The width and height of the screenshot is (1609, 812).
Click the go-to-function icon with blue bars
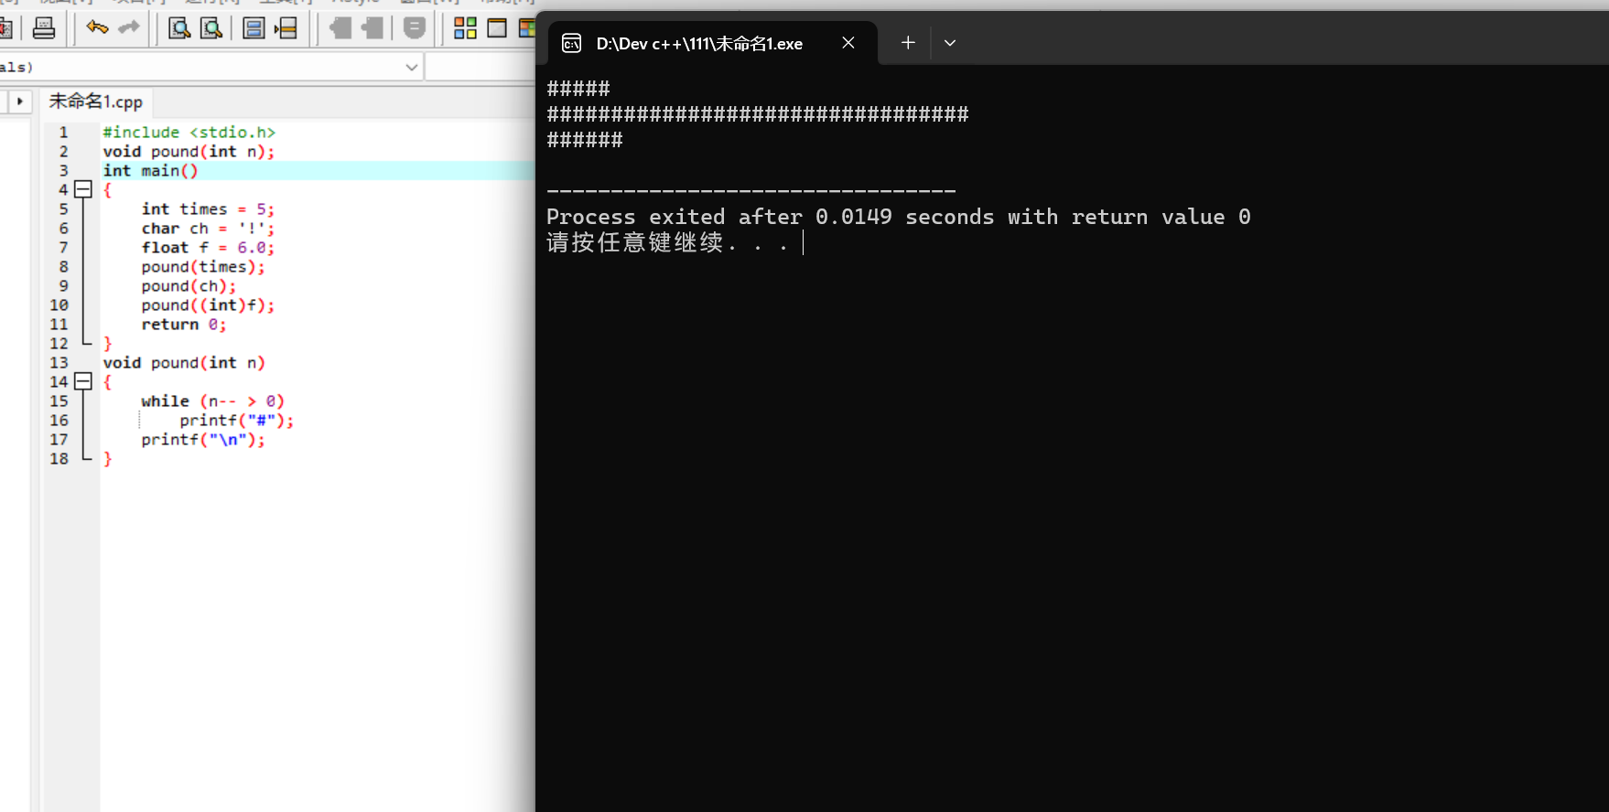(x=254, y=28)
